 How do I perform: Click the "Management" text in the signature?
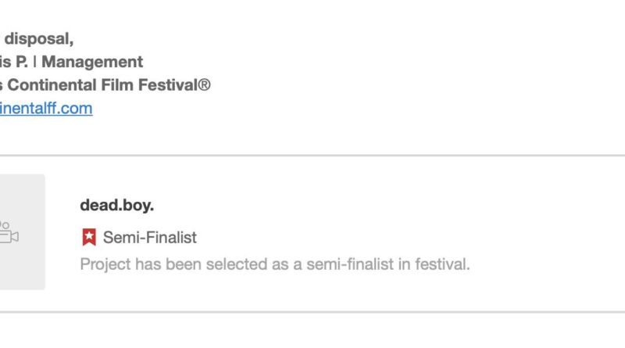coord(92,61)
